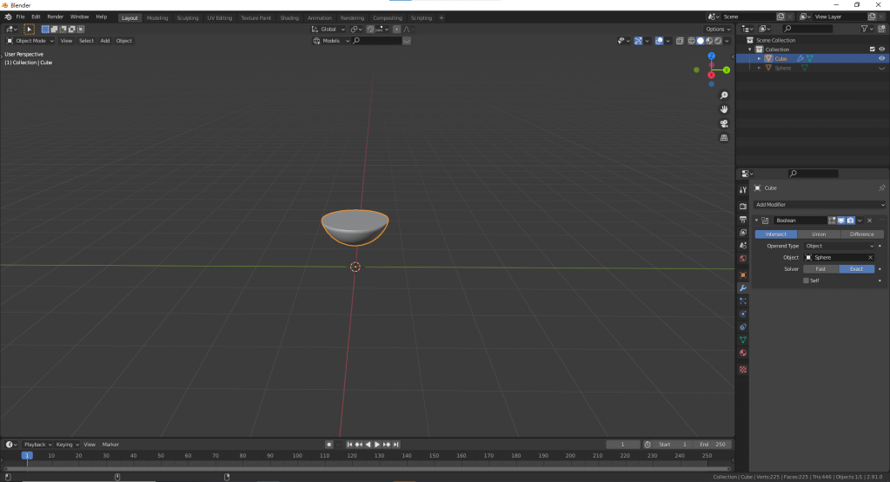Screen dimensions: 890x482
Task: Expand the Cube tree item
Action: coord(759,59)
